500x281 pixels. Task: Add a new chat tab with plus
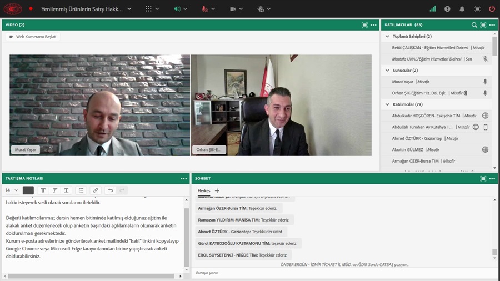coord(217,190)
